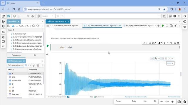Decrease zoom with the minus button
Viewport: 188px width, 105px height.
point(162,101)
